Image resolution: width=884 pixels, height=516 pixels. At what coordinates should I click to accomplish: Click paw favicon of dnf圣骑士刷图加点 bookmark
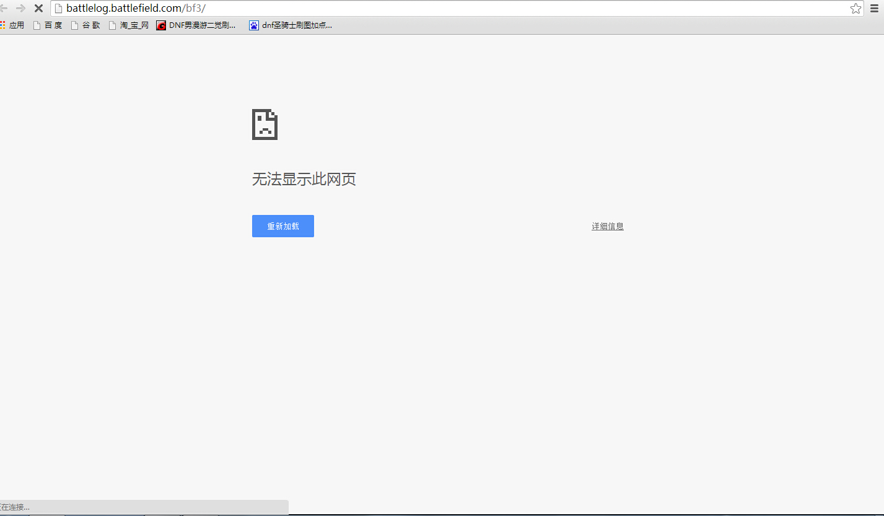254,25
